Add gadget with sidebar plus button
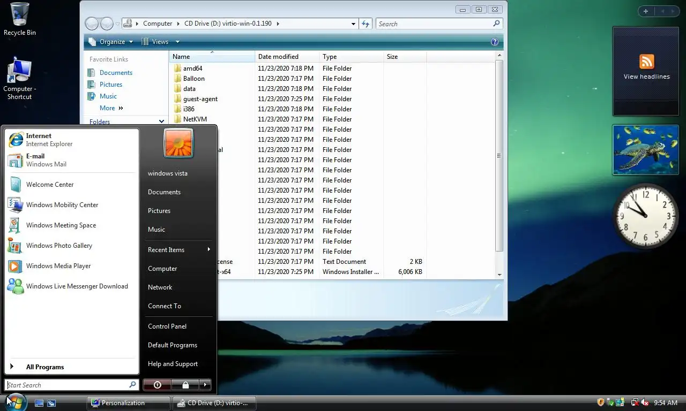Image resolution: width=686 pixels, height=411 pixels. click(x=646, y=11)
